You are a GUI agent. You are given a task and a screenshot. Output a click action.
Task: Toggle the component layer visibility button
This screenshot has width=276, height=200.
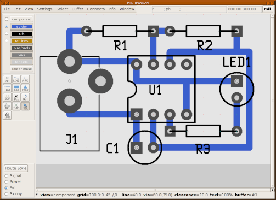coord(21,19)
